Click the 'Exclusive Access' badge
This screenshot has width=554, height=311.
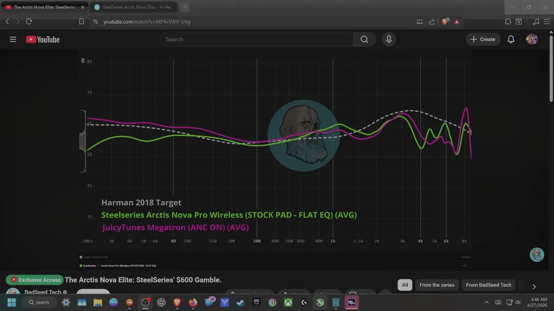click(x=35, y=280)
